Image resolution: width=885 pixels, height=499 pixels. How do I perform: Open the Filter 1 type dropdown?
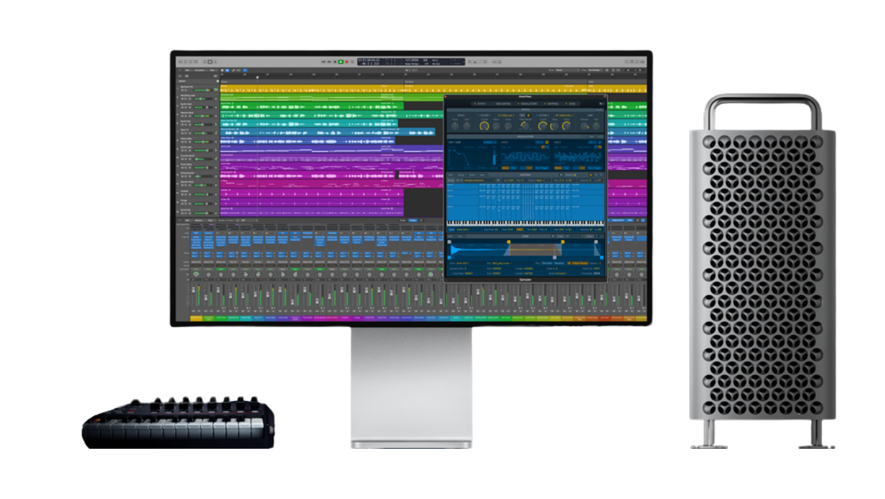[x=506, y=115]
